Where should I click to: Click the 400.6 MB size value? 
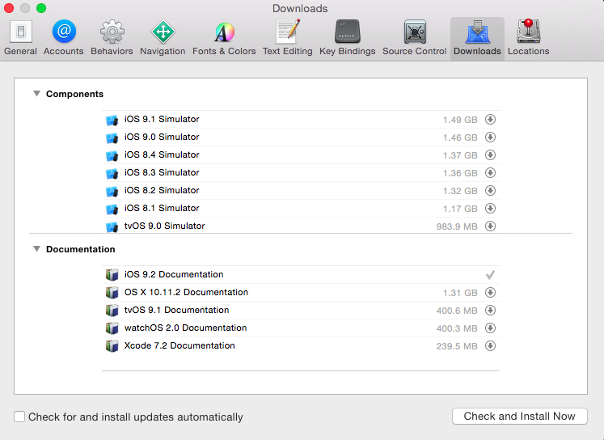457,311
